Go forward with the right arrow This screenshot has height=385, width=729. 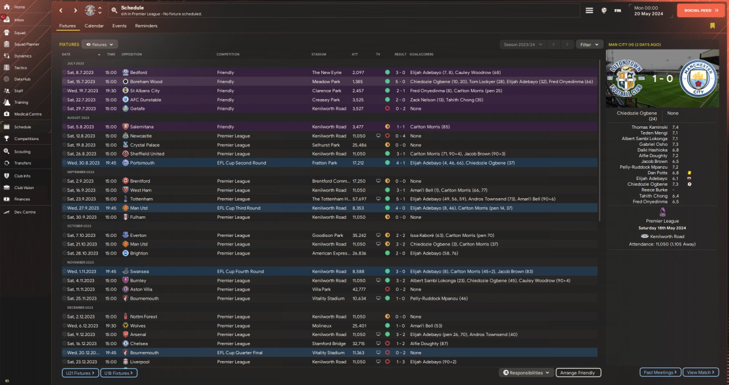[75, 10]
